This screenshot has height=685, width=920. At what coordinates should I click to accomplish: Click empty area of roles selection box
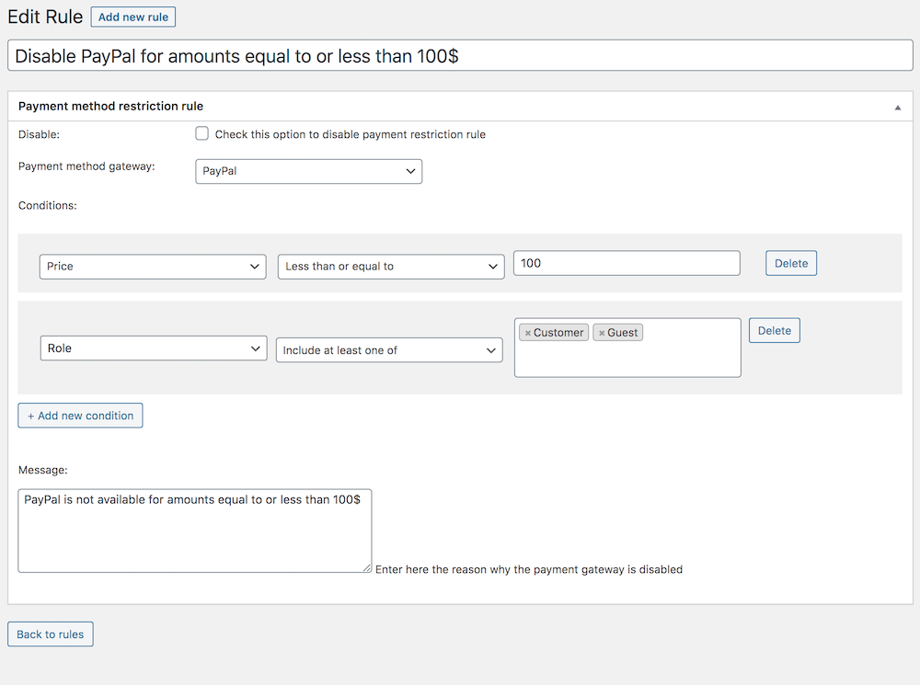[627, 360]
